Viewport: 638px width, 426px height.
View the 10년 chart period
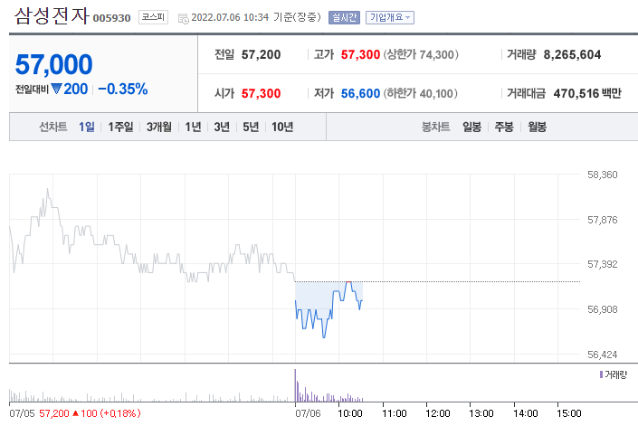point(282,128)
